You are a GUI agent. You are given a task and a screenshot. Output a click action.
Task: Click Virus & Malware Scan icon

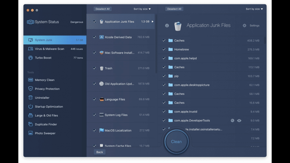click(x=31, y=49)
